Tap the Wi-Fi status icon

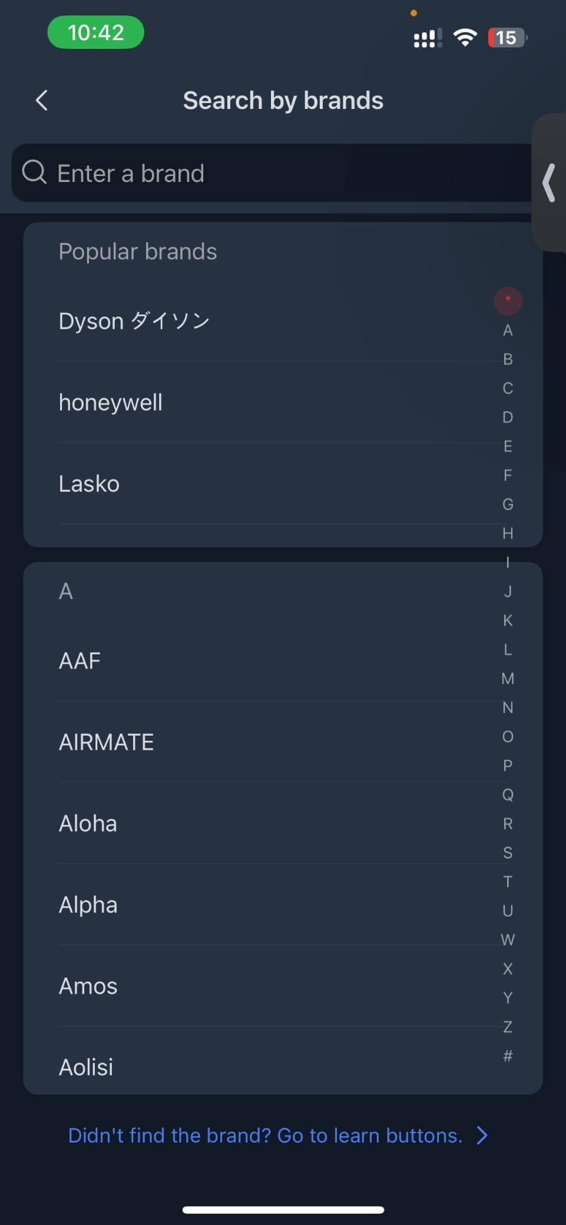coord(465,38)
